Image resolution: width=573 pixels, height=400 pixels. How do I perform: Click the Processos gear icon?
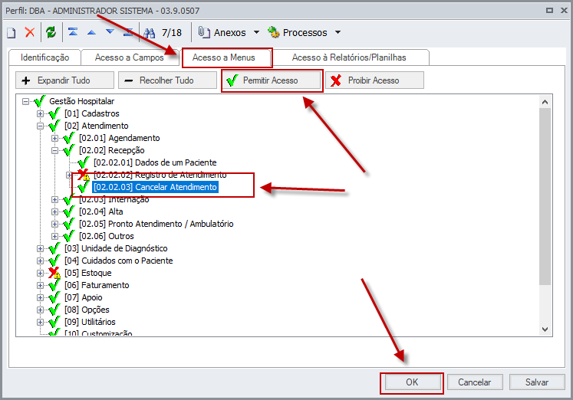pyautogui.click(x=273, y=32)
